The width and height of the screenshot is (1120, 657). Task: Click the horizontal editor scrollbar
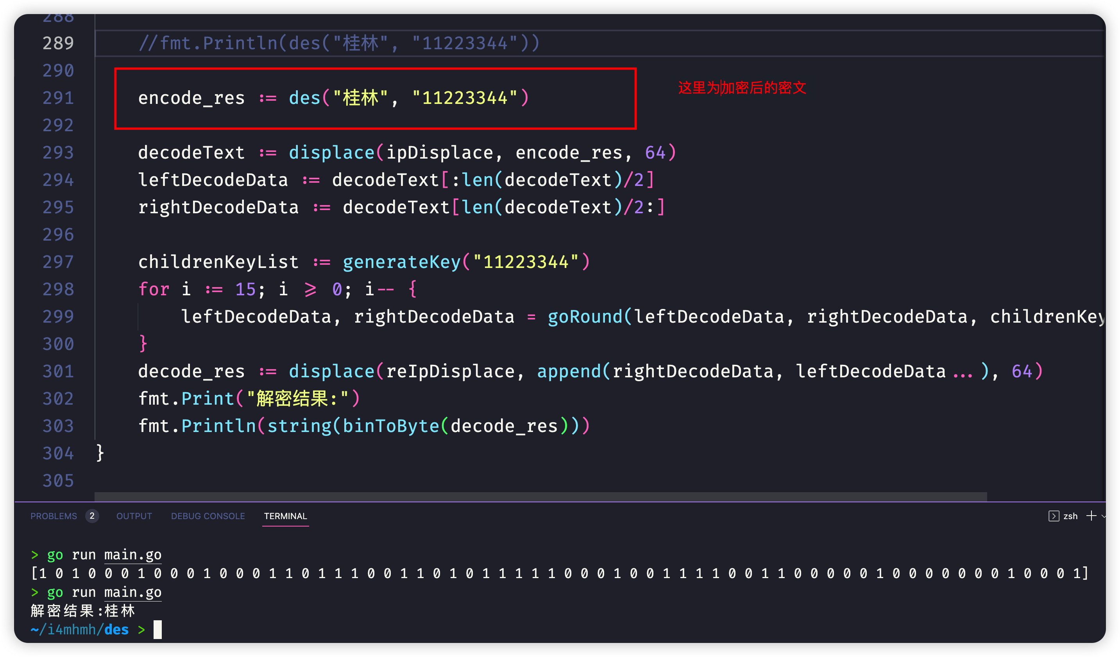click(x=540, y=496)
